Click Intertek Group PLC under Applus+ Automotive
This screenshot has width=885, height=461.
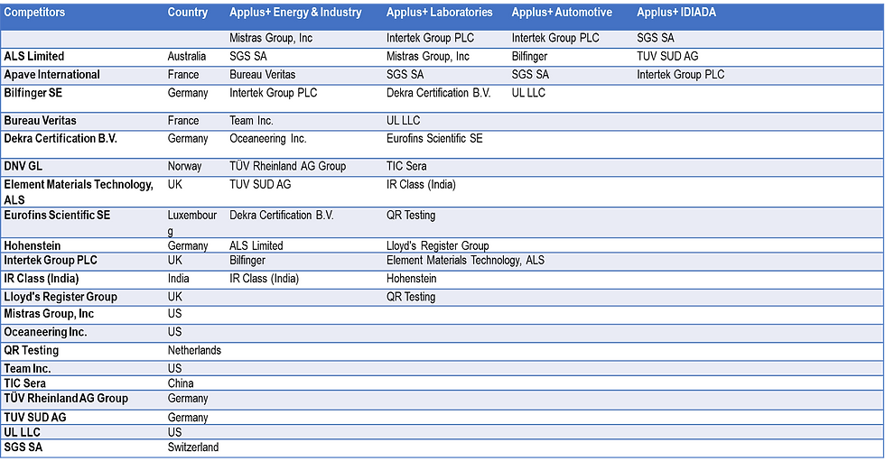point(555,38)
